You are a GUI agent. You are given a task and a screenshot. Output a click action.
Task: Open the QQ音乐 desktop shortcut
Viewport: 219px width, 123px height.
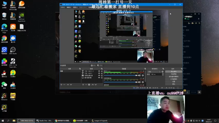[x=13, y=74]
